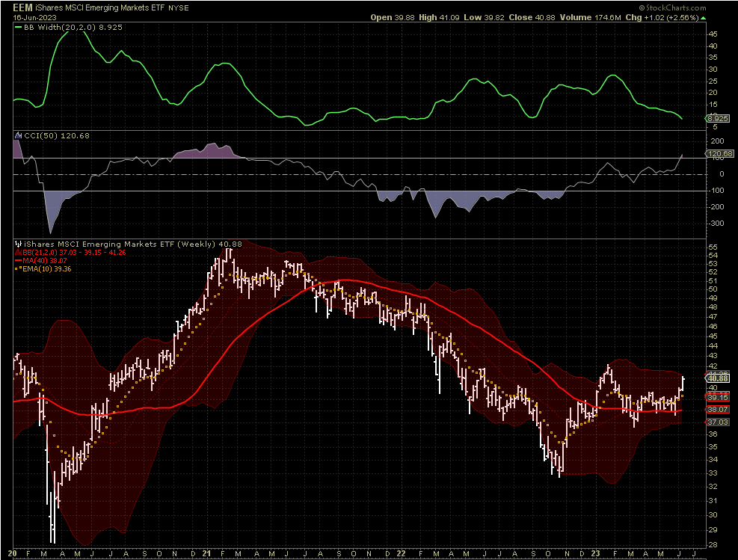Screen dimensions: 738x560
Task: Click the CCI(50) 120.68 legend text
Action: tap(57, 135)
